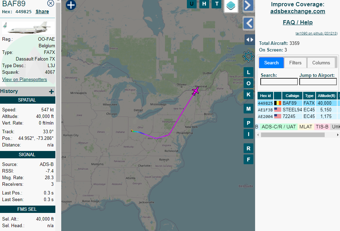Open the Share link for BAF89

coord(42,12)
